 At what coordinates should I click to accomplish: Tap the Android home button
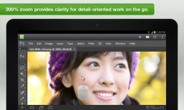(x=32, y=107)
